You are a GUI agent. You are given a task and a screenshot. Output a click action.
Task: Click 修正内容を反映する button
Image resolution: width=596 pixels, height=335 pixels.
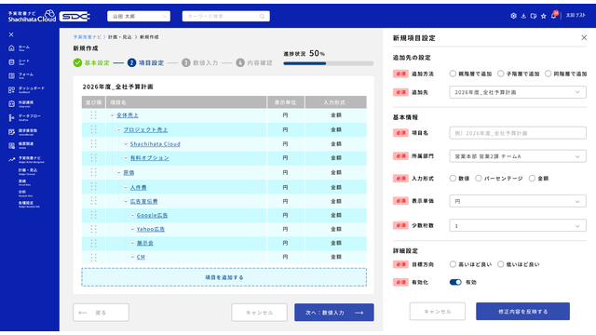[522, 312]
